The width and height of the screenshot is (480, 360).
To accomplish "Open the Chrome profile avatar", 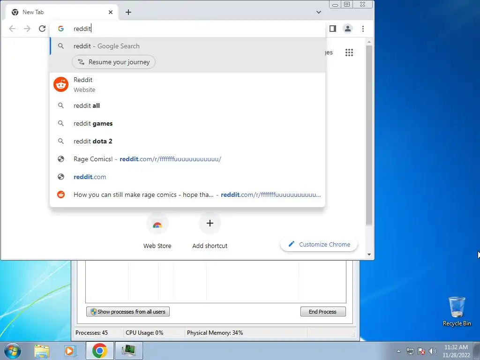I will click(x=348, y=29).
